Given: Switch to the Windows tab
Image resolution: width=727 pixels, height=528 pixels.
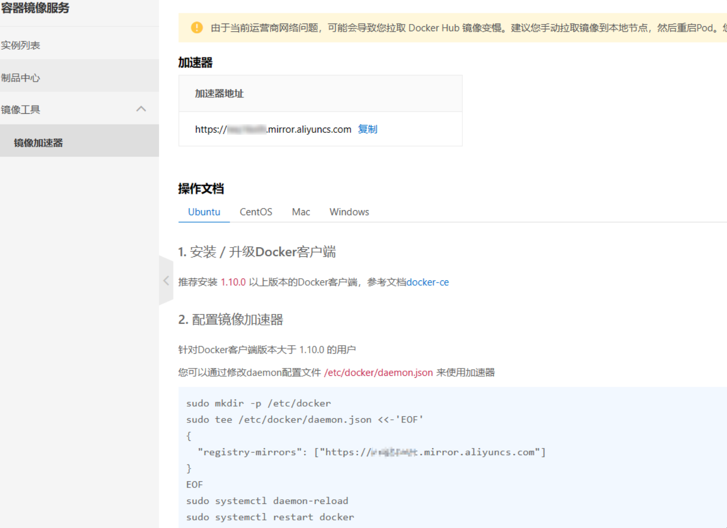Looking at the screenshot, I should [x=349, y=212].
